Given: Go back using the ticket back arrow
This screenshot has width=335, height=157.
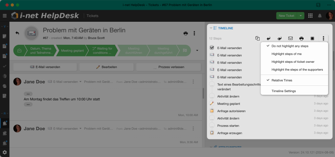Looking at the screenshot, I should (x=17, y=33).
